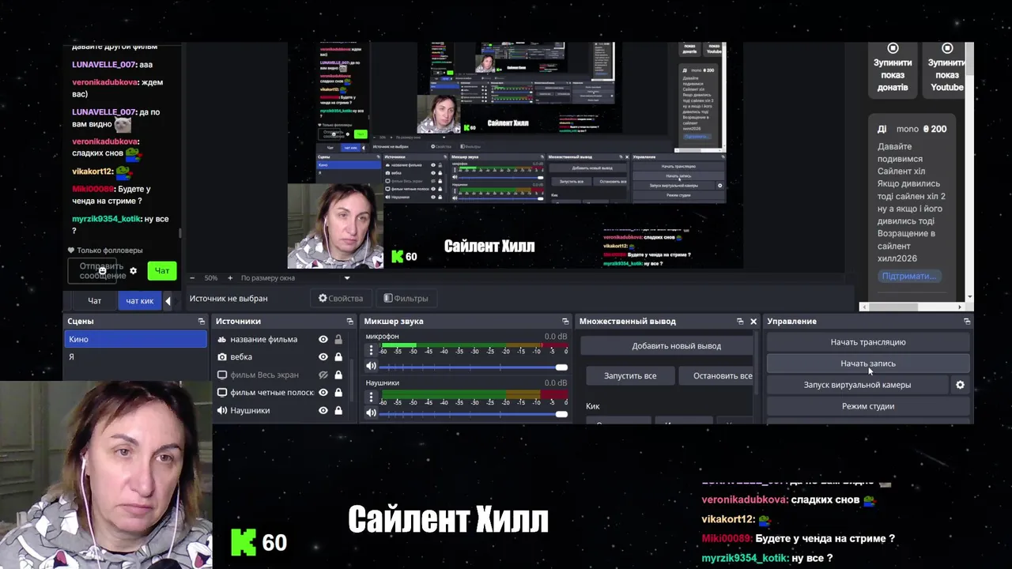This screenshot has height=569, width=1012.
Task: Open Filters for the selected source
Action: tap(406, 298)
